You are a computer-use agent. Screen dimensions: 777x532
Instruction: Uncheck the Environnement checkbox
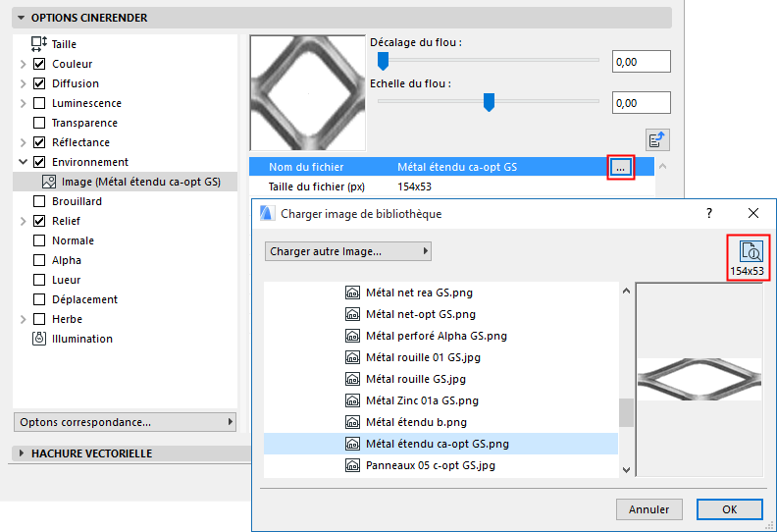coord(39,162)
